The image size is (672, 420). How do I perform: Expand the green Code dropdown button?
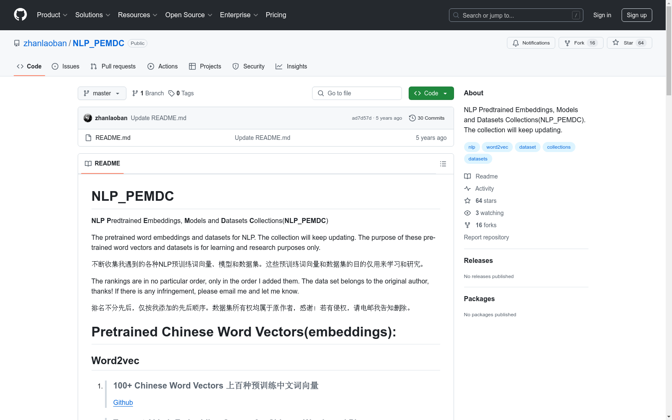tap(431, 93)
